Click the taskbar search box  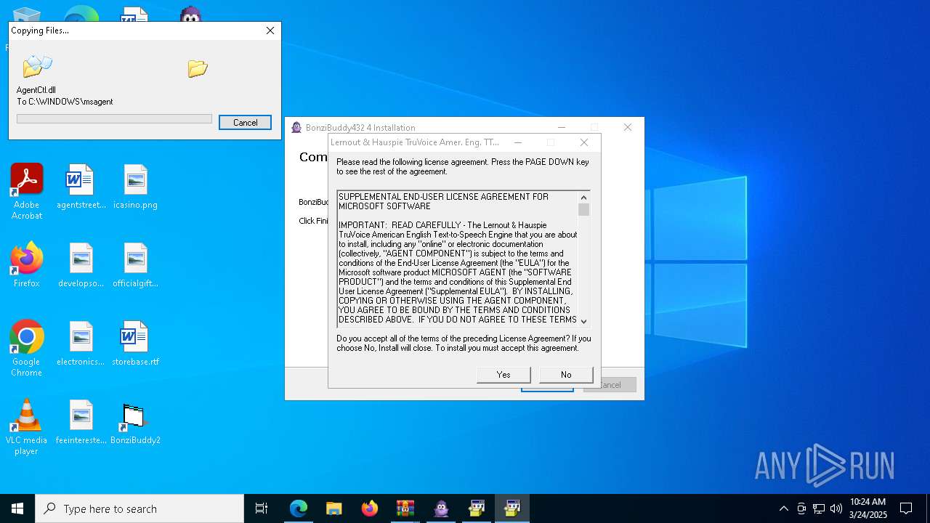[139, 508]
